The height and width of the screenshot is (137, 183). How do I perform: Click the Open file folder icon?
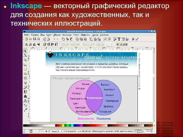[x=30, y=39]
